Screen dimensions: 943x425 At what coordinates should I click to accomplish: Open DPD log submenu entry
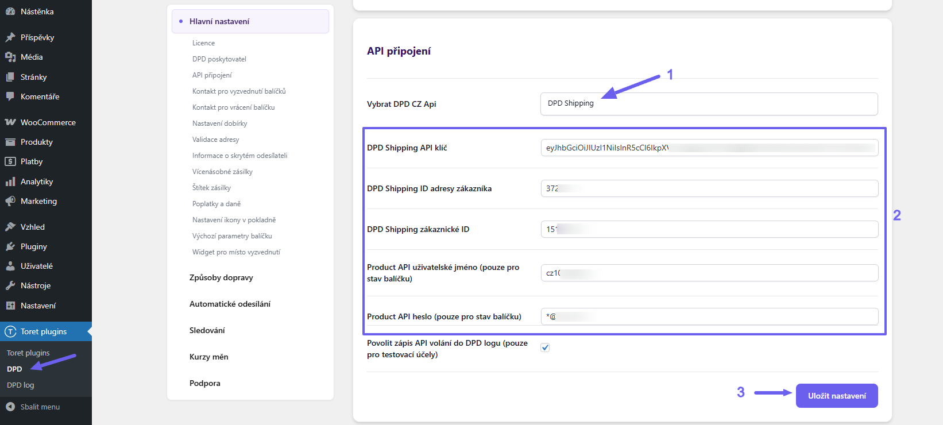coord(21,385)
